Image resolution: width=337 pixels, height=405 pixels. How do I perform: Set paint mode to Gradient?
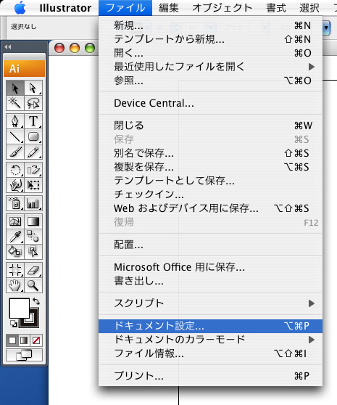point(24,340)
